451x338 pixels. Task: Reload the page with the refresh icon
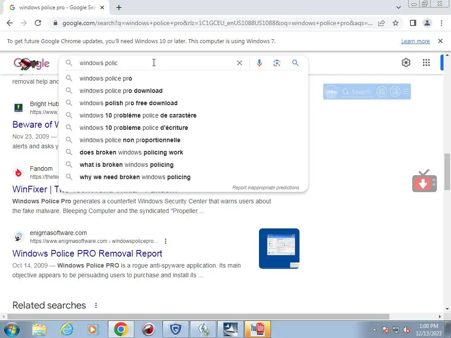[38, 23]
